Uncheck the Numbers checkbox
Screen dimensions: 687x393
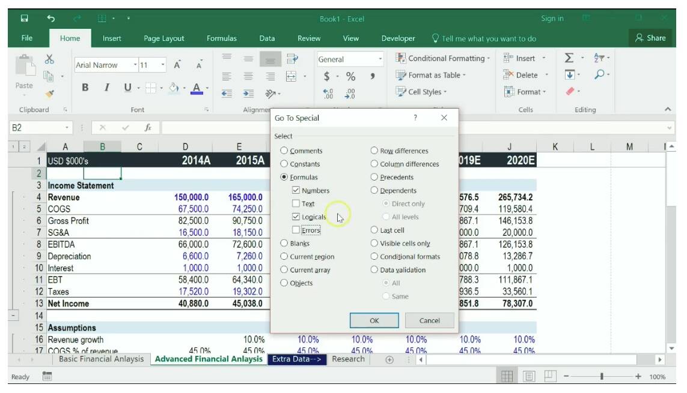[x=296, y=190]
